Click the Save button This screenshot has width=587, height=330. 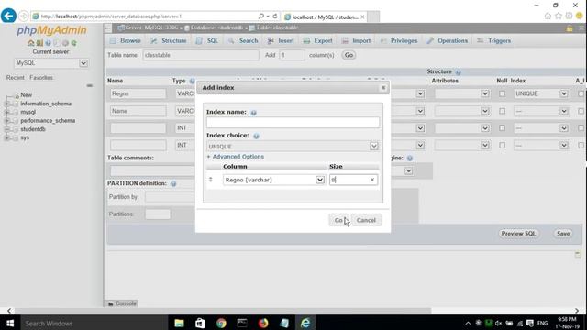point(563,234)
